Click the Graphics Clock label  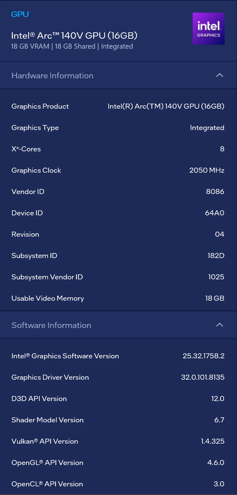coord(36,170)
